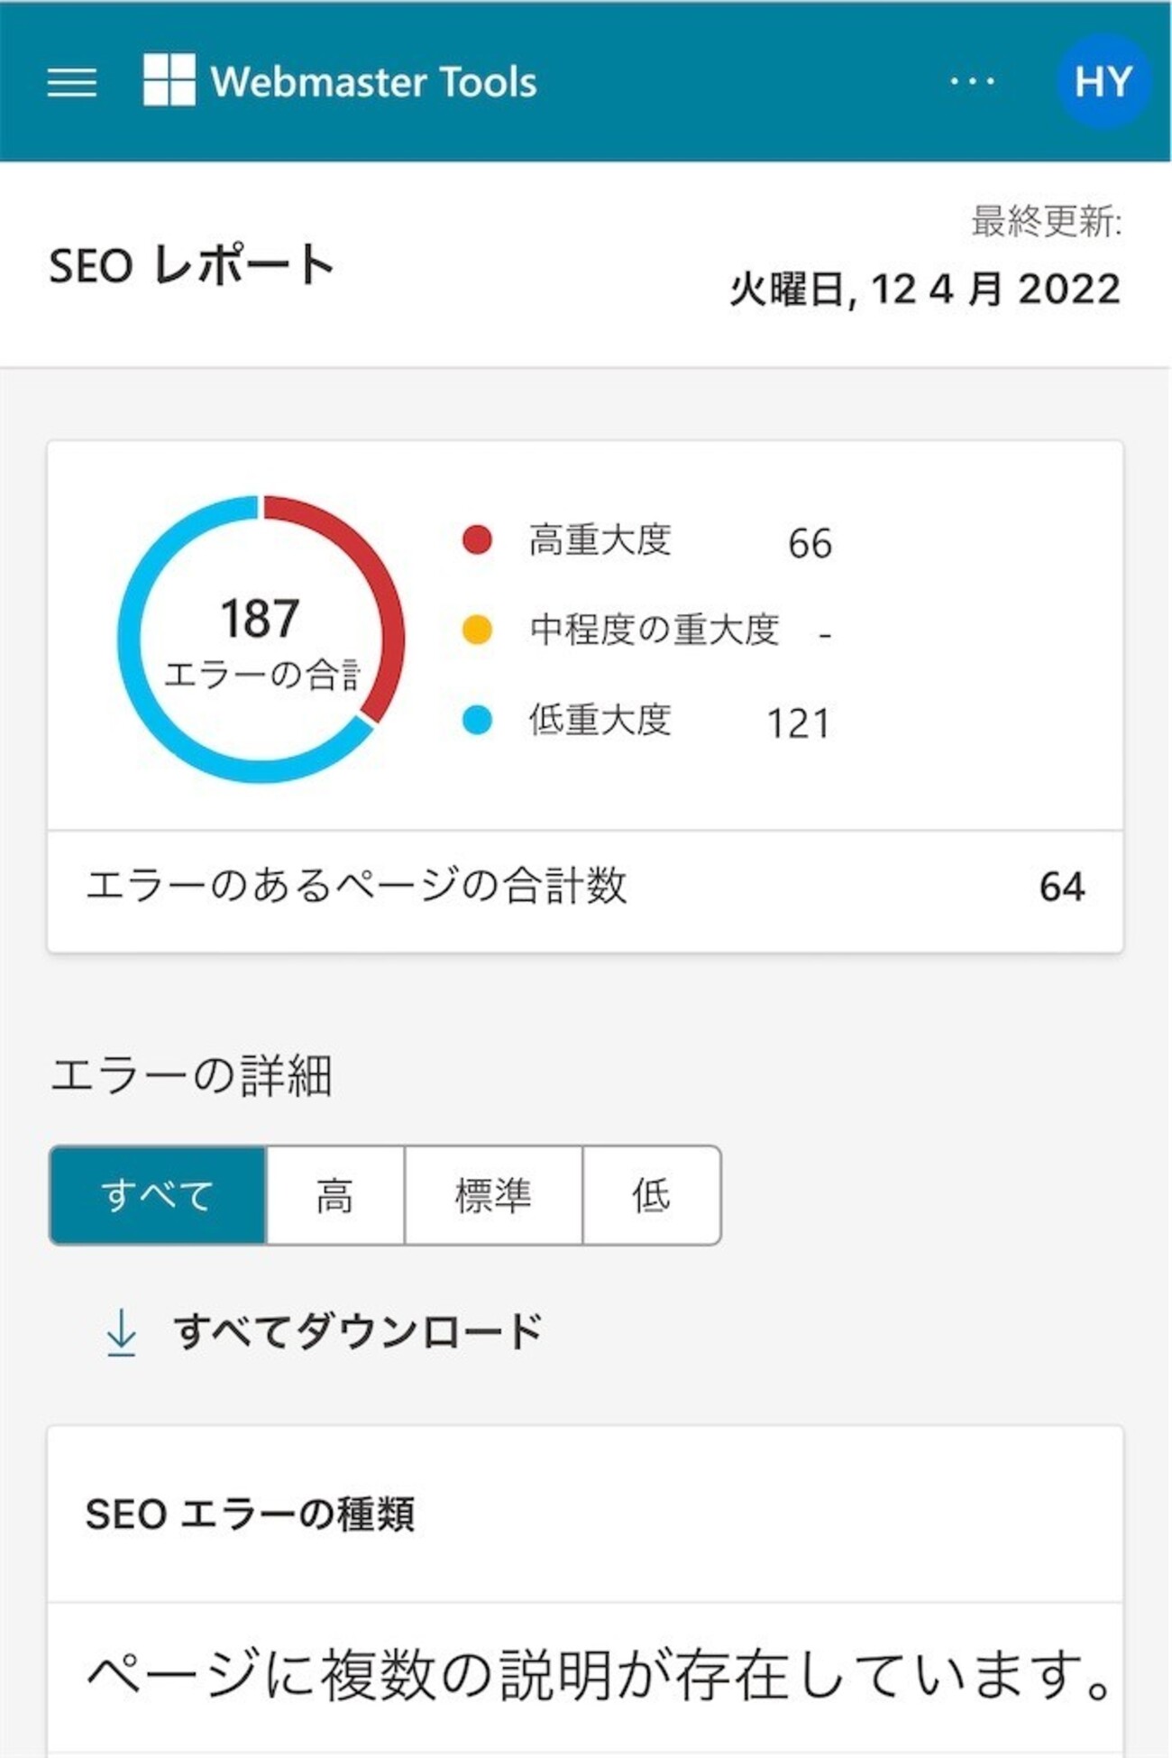Switch to the 低 severity tab

point(651,1195)
